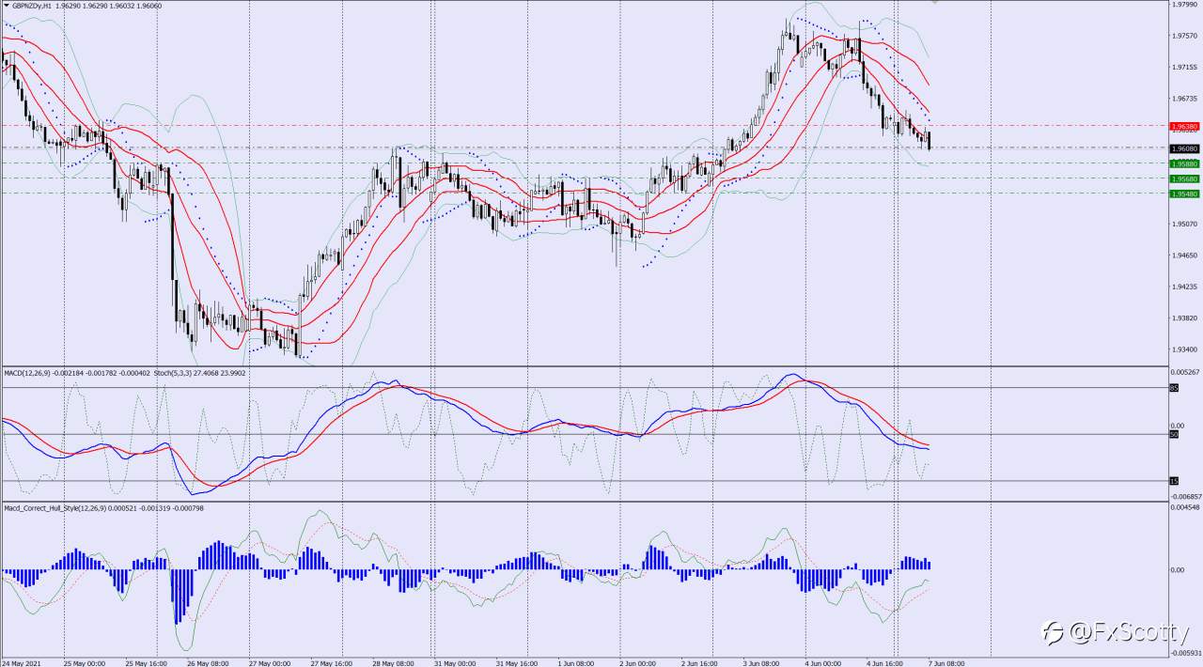Screen dimensions: 1203x667
Task: Click the 1.97155 value on the price scale
Action: tap(1185, 68)
